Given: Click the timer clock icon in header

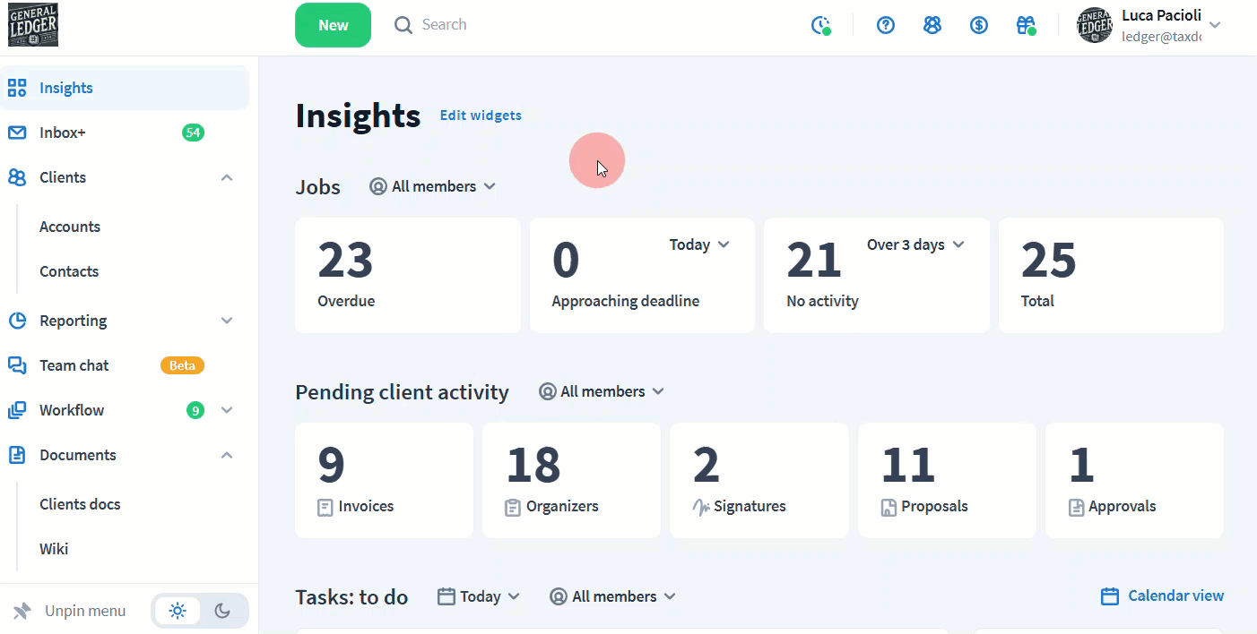Looking at the screenshot, I should (x=820, y=25).
